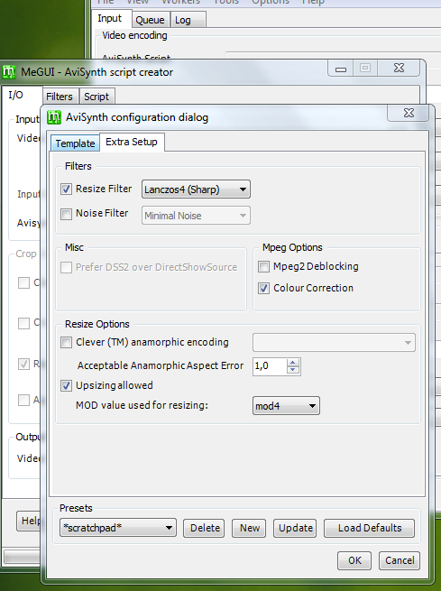Click the MeGUI icon in configuration dialog title
This screenshot has height=591, width=441.
click(54, 117)
